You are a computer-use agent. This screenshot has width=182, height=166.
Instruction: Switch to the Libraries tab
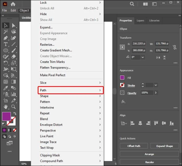[154, 21]
